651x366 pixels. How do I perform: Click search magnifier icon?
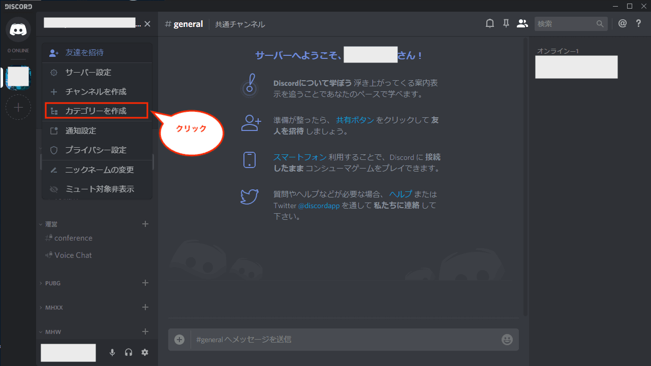[600, 24]
